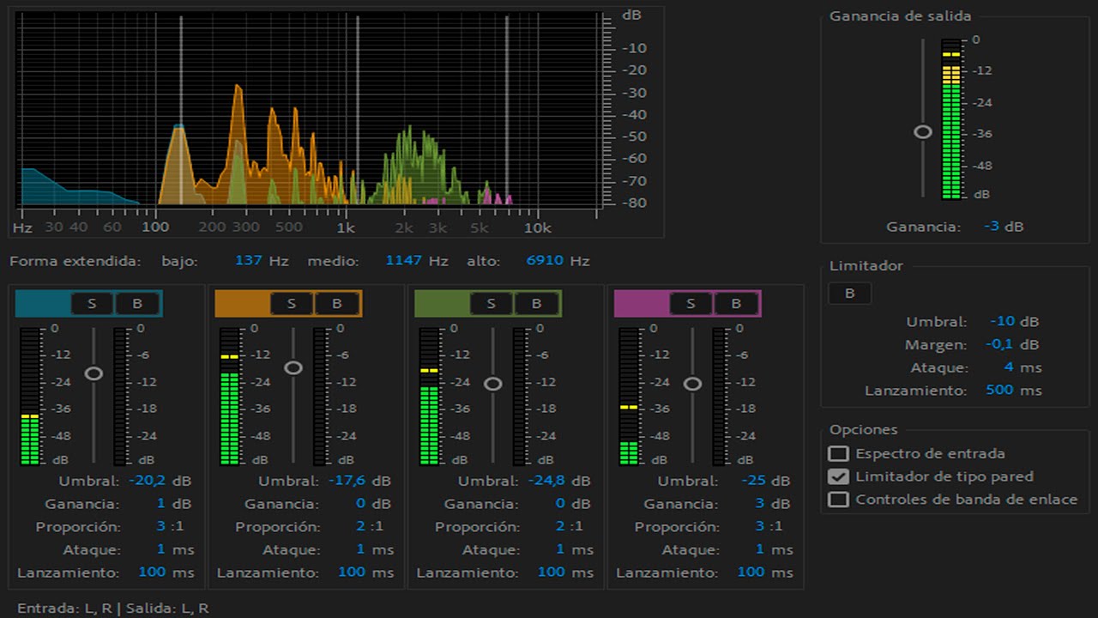The image size is (1098, 618).
Task: Edit green band Umbral value -24,8
Action: [x=547, y=481]
